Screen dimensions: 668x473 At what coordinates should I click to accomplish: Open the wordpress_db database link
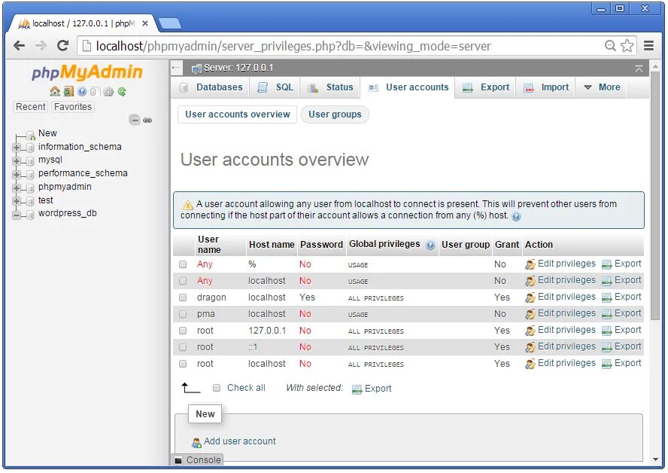coord(67,213)
